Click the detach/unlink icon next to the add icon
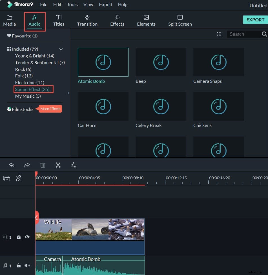This screenshot has height=275, width=268. click(x=19, y=178)
